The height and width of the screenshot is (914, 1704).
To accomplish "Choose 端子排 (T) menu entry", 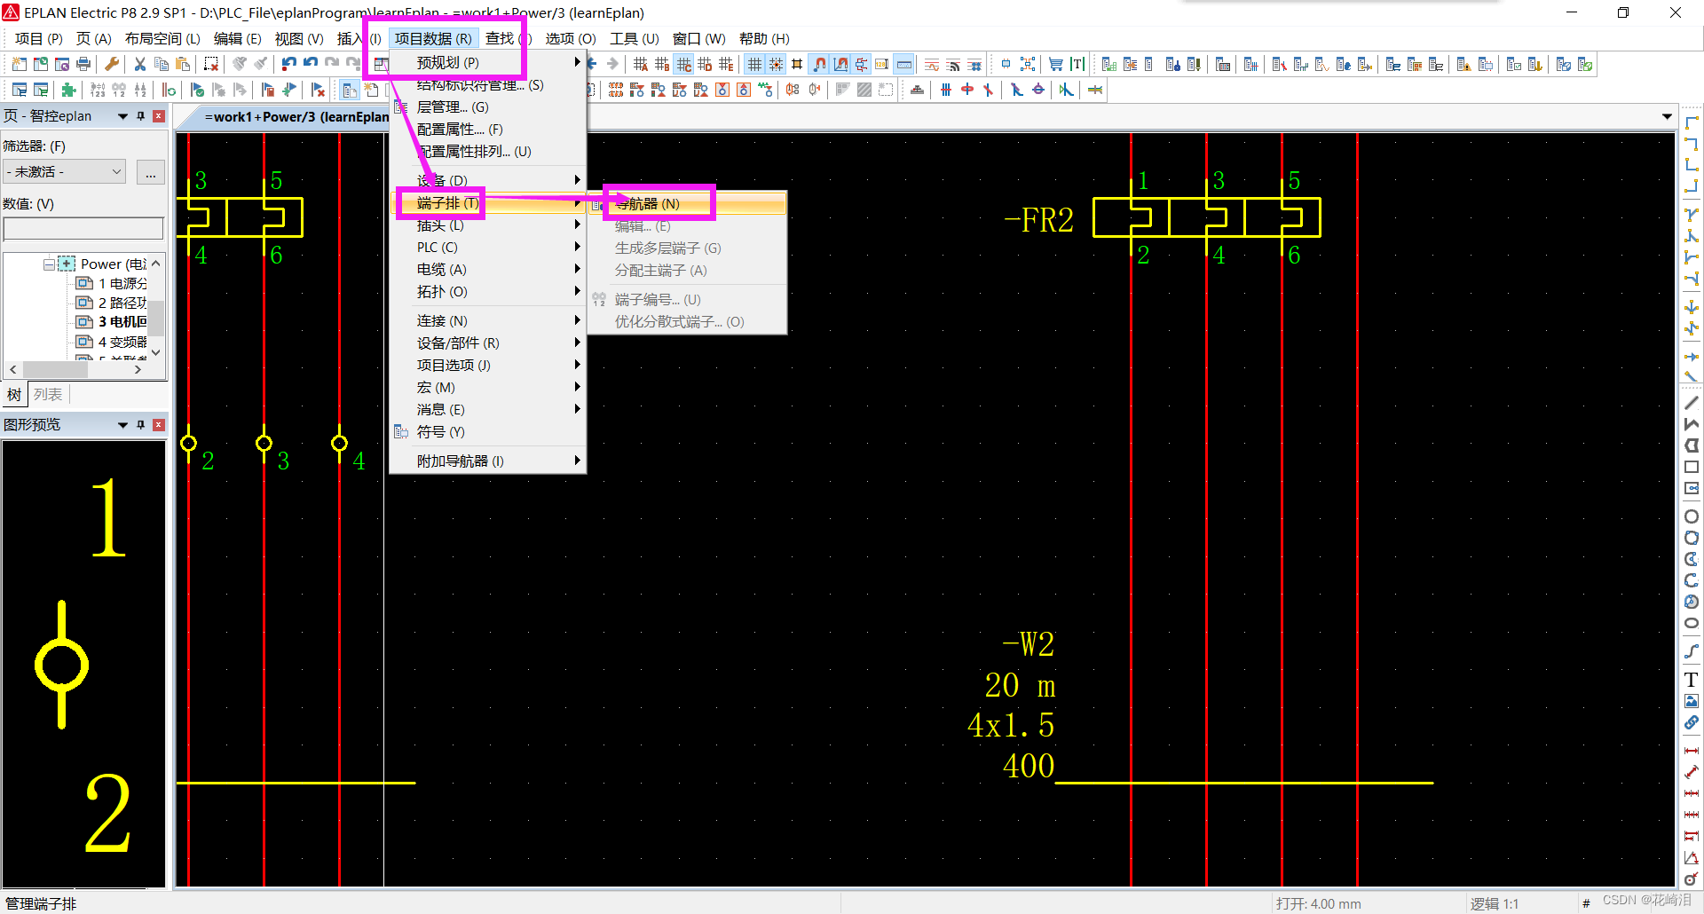I will pyautogui.click(x=487, y=203).
